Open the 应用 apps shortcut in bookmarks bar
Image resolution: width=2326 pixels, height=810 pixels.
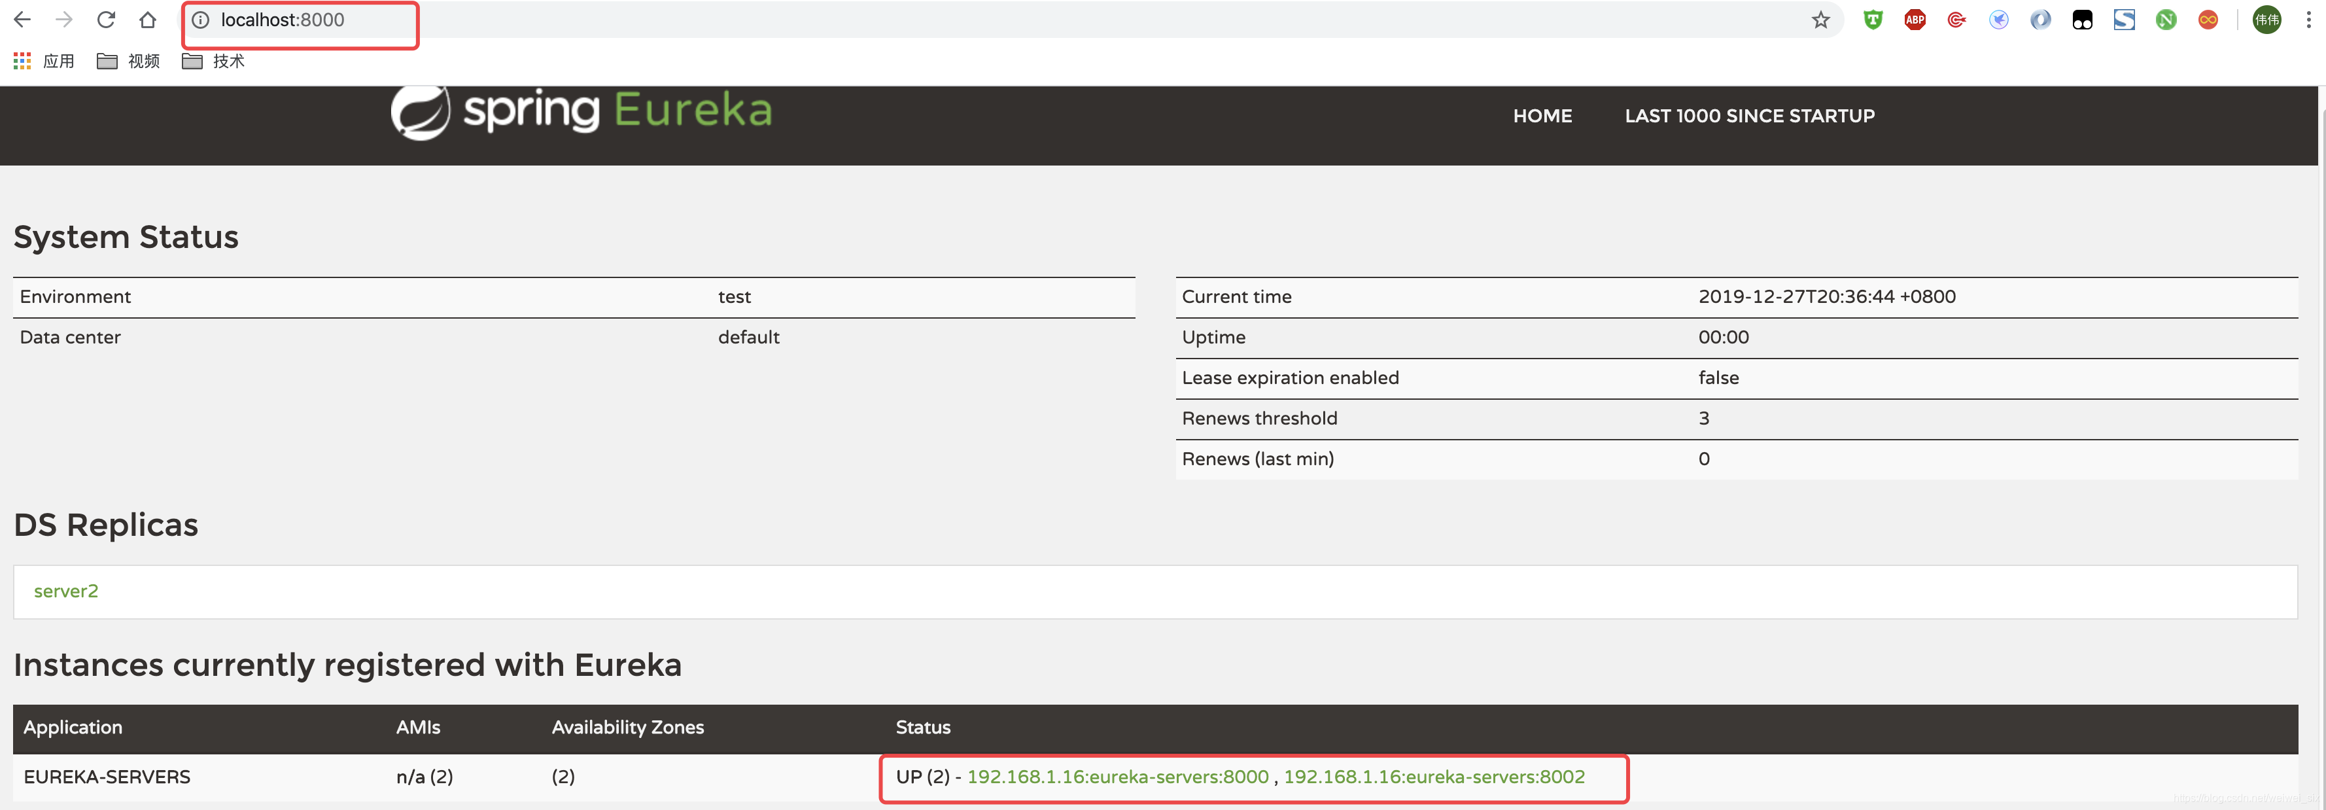click(x=44, y=60)
